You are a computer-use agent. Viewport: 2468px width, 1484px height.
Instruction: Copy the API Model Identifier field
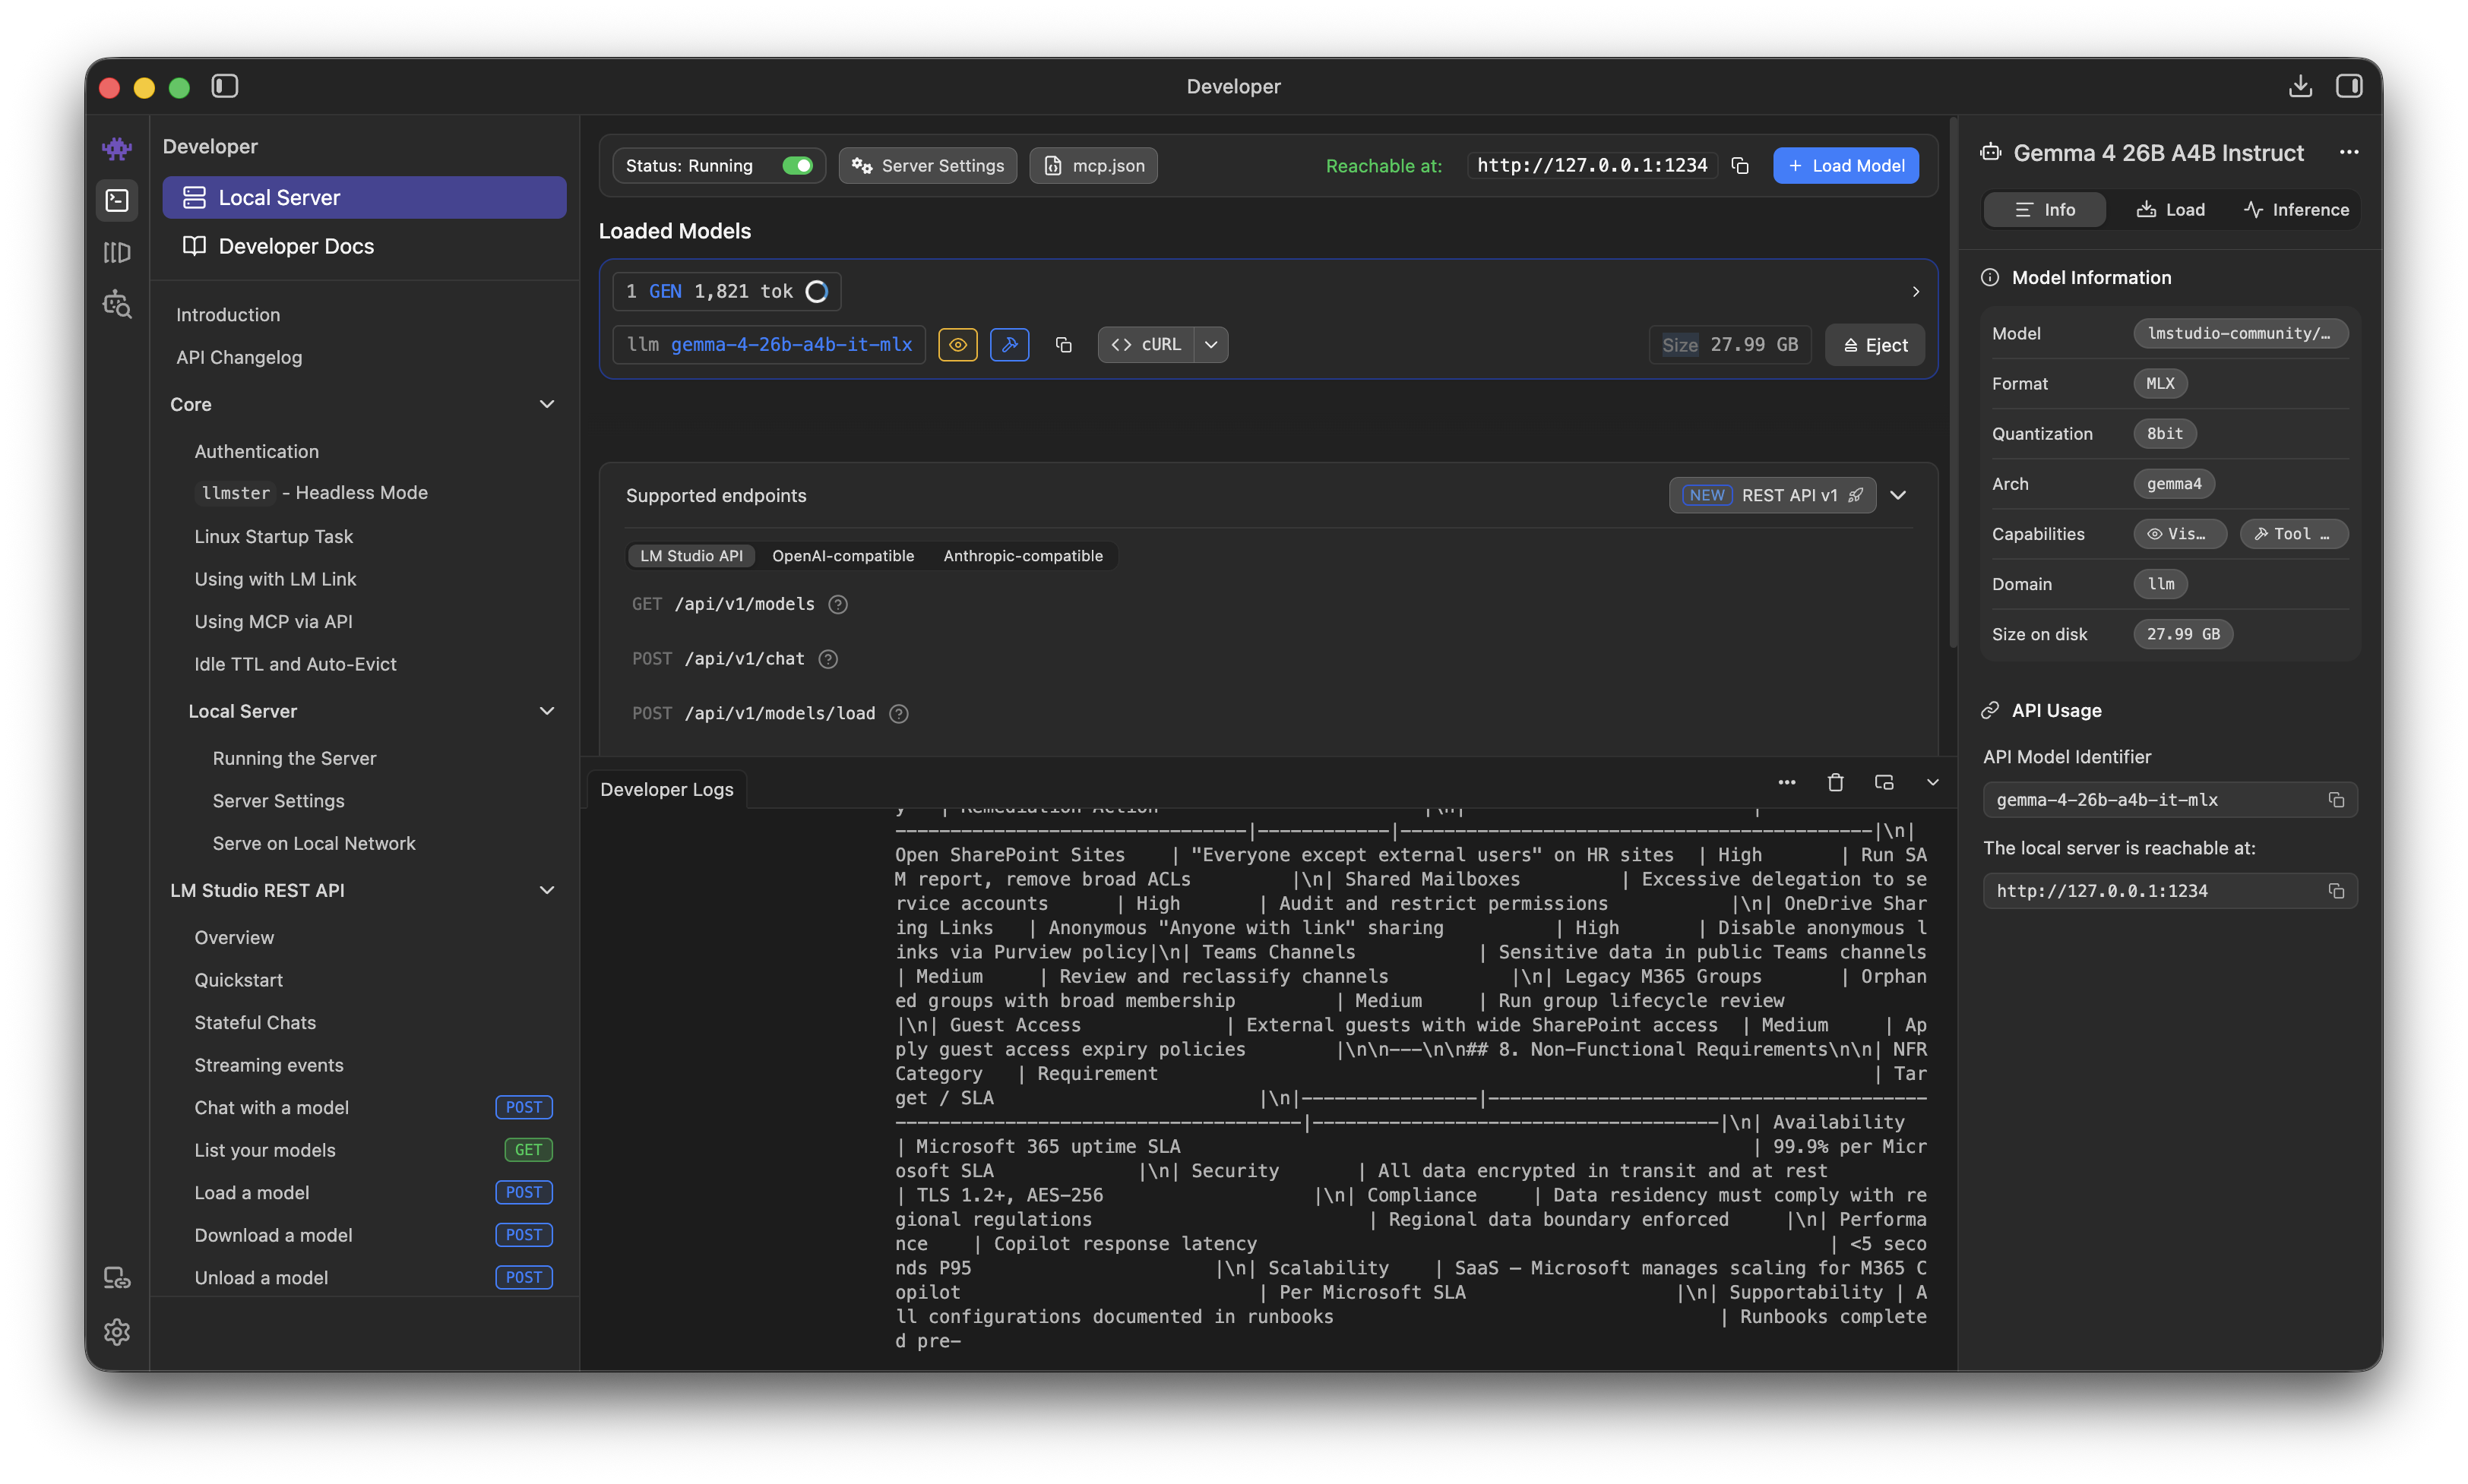(2336, 800)
